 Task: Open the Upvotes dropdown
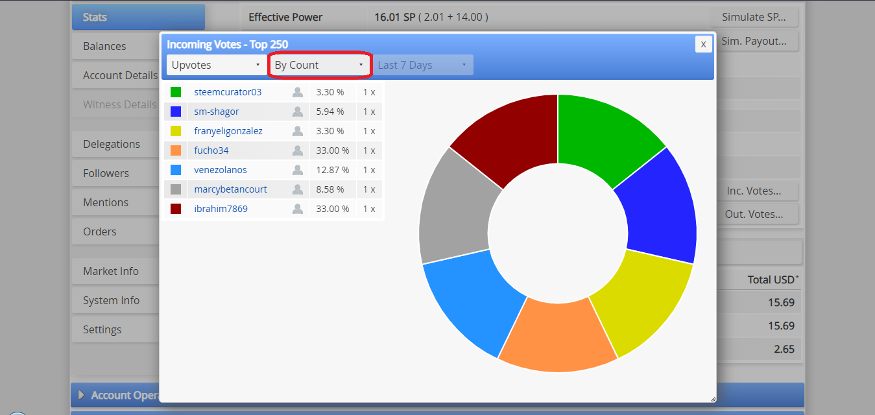pos(216,65)
